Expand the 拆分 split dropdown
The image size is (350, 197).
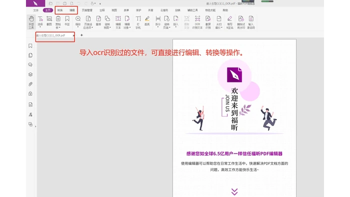158,27
